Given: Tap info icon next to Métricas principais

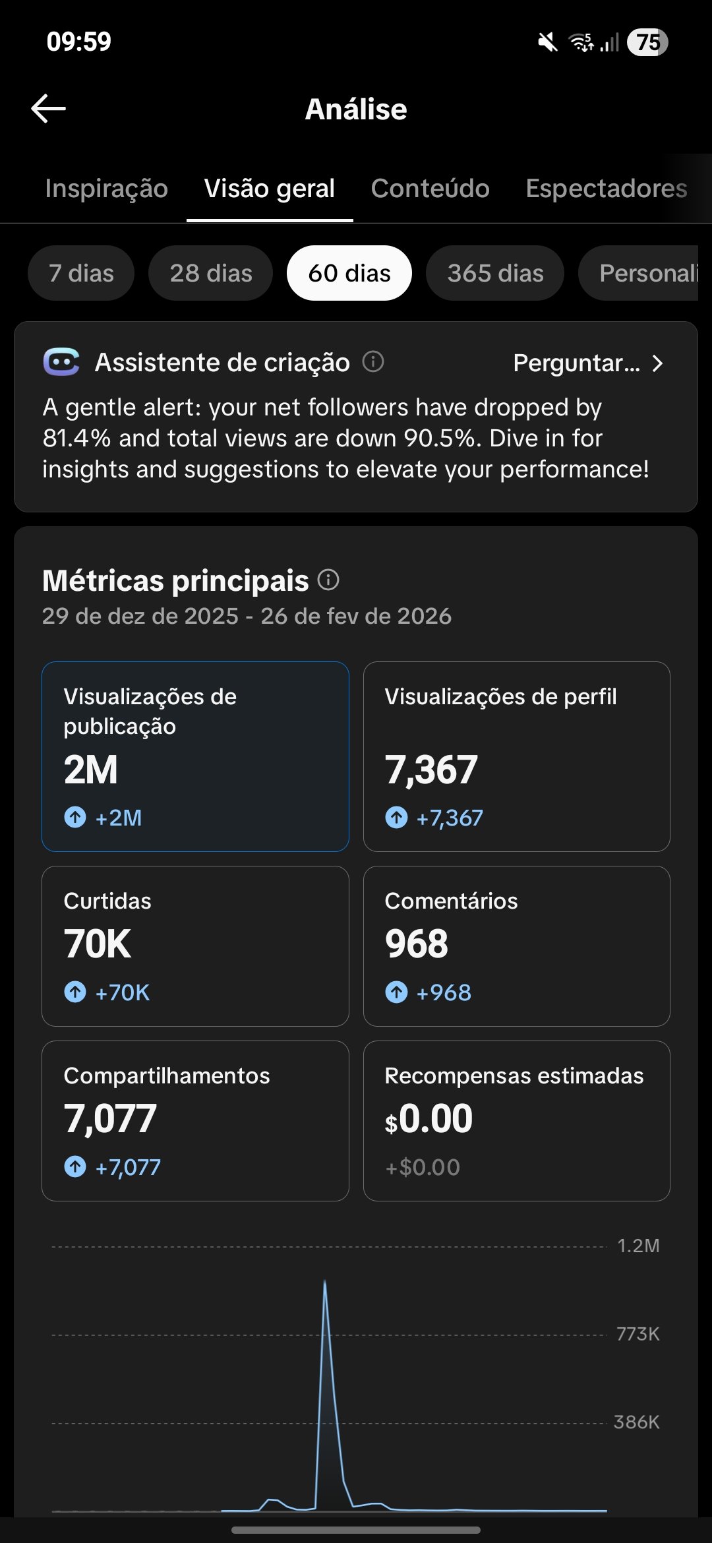Looking at the screenshot, I should pos(328,580).
